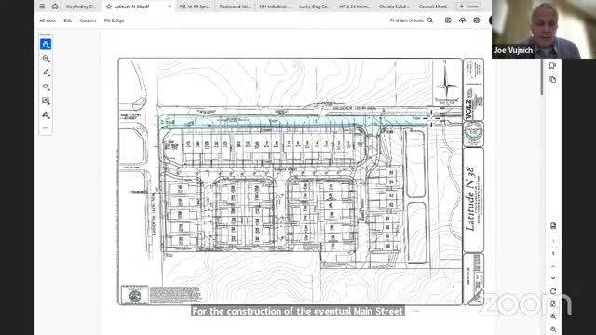Switch to the HR 2-24 Hom... tab
The image size is (596, 335).
tap(354, 7)
